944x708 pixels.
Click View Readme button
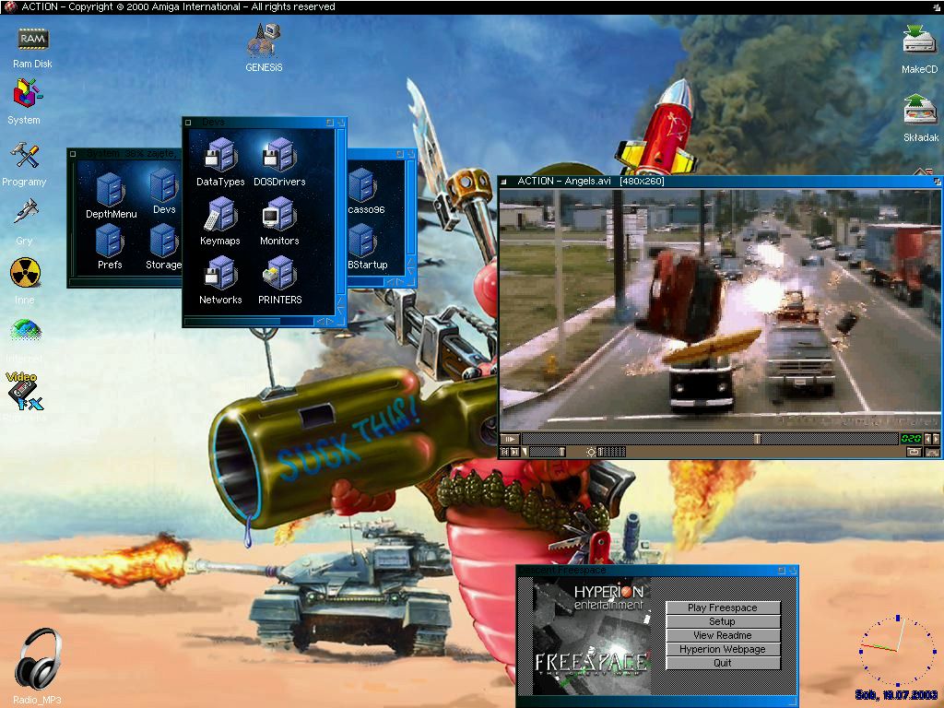click(x=723, y=635)
